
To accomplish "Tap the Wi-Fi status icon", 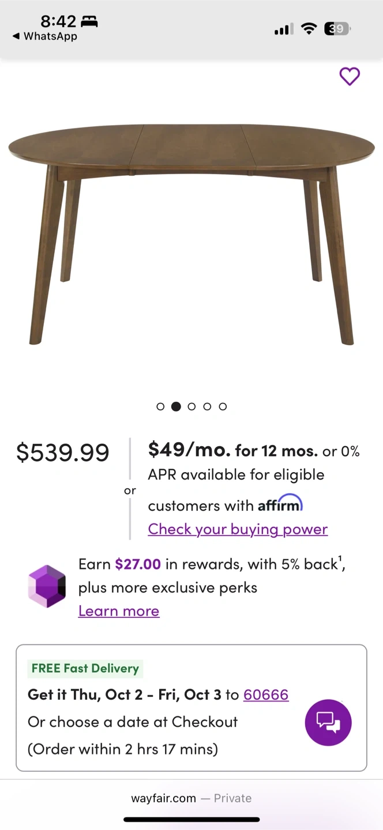I will [x=309, y=29].
